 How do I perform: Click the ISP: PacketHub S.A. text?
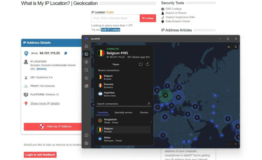click(x=42, y=77)
